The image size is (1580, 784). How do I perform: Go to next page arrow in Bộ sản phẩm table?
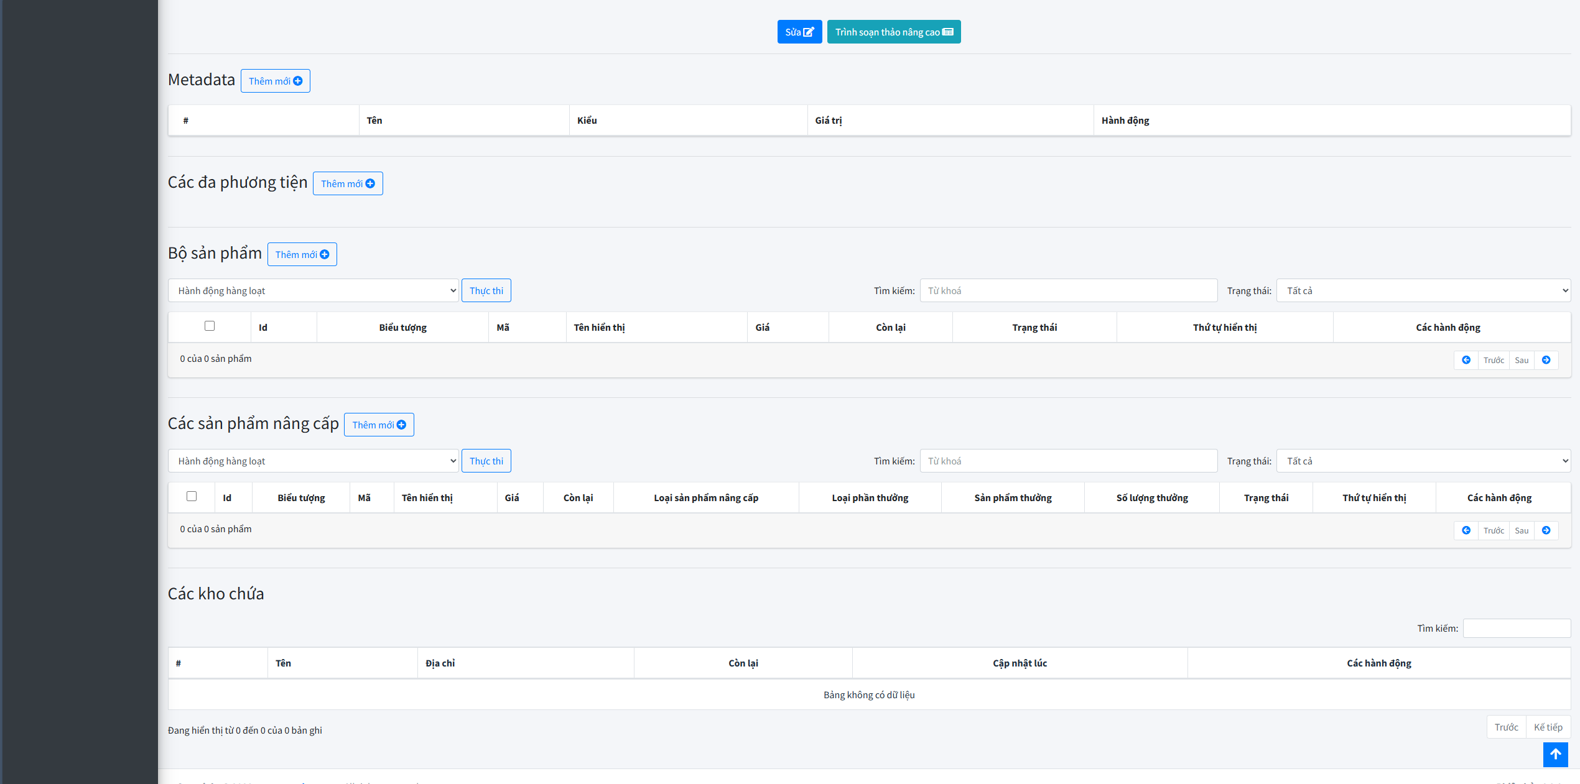[x=1546, y=360]
